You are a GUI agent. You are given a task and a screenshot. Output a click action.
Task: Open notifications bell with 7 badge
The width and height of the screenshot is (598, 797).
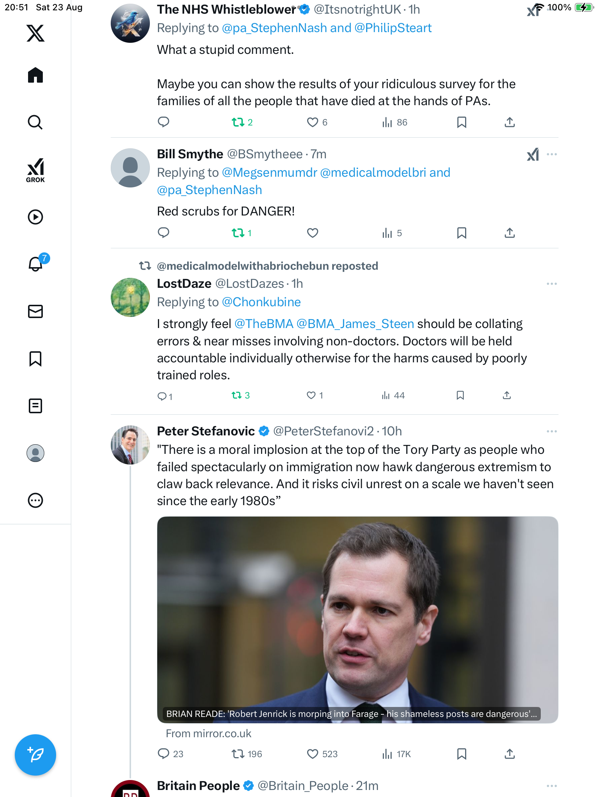36,264
